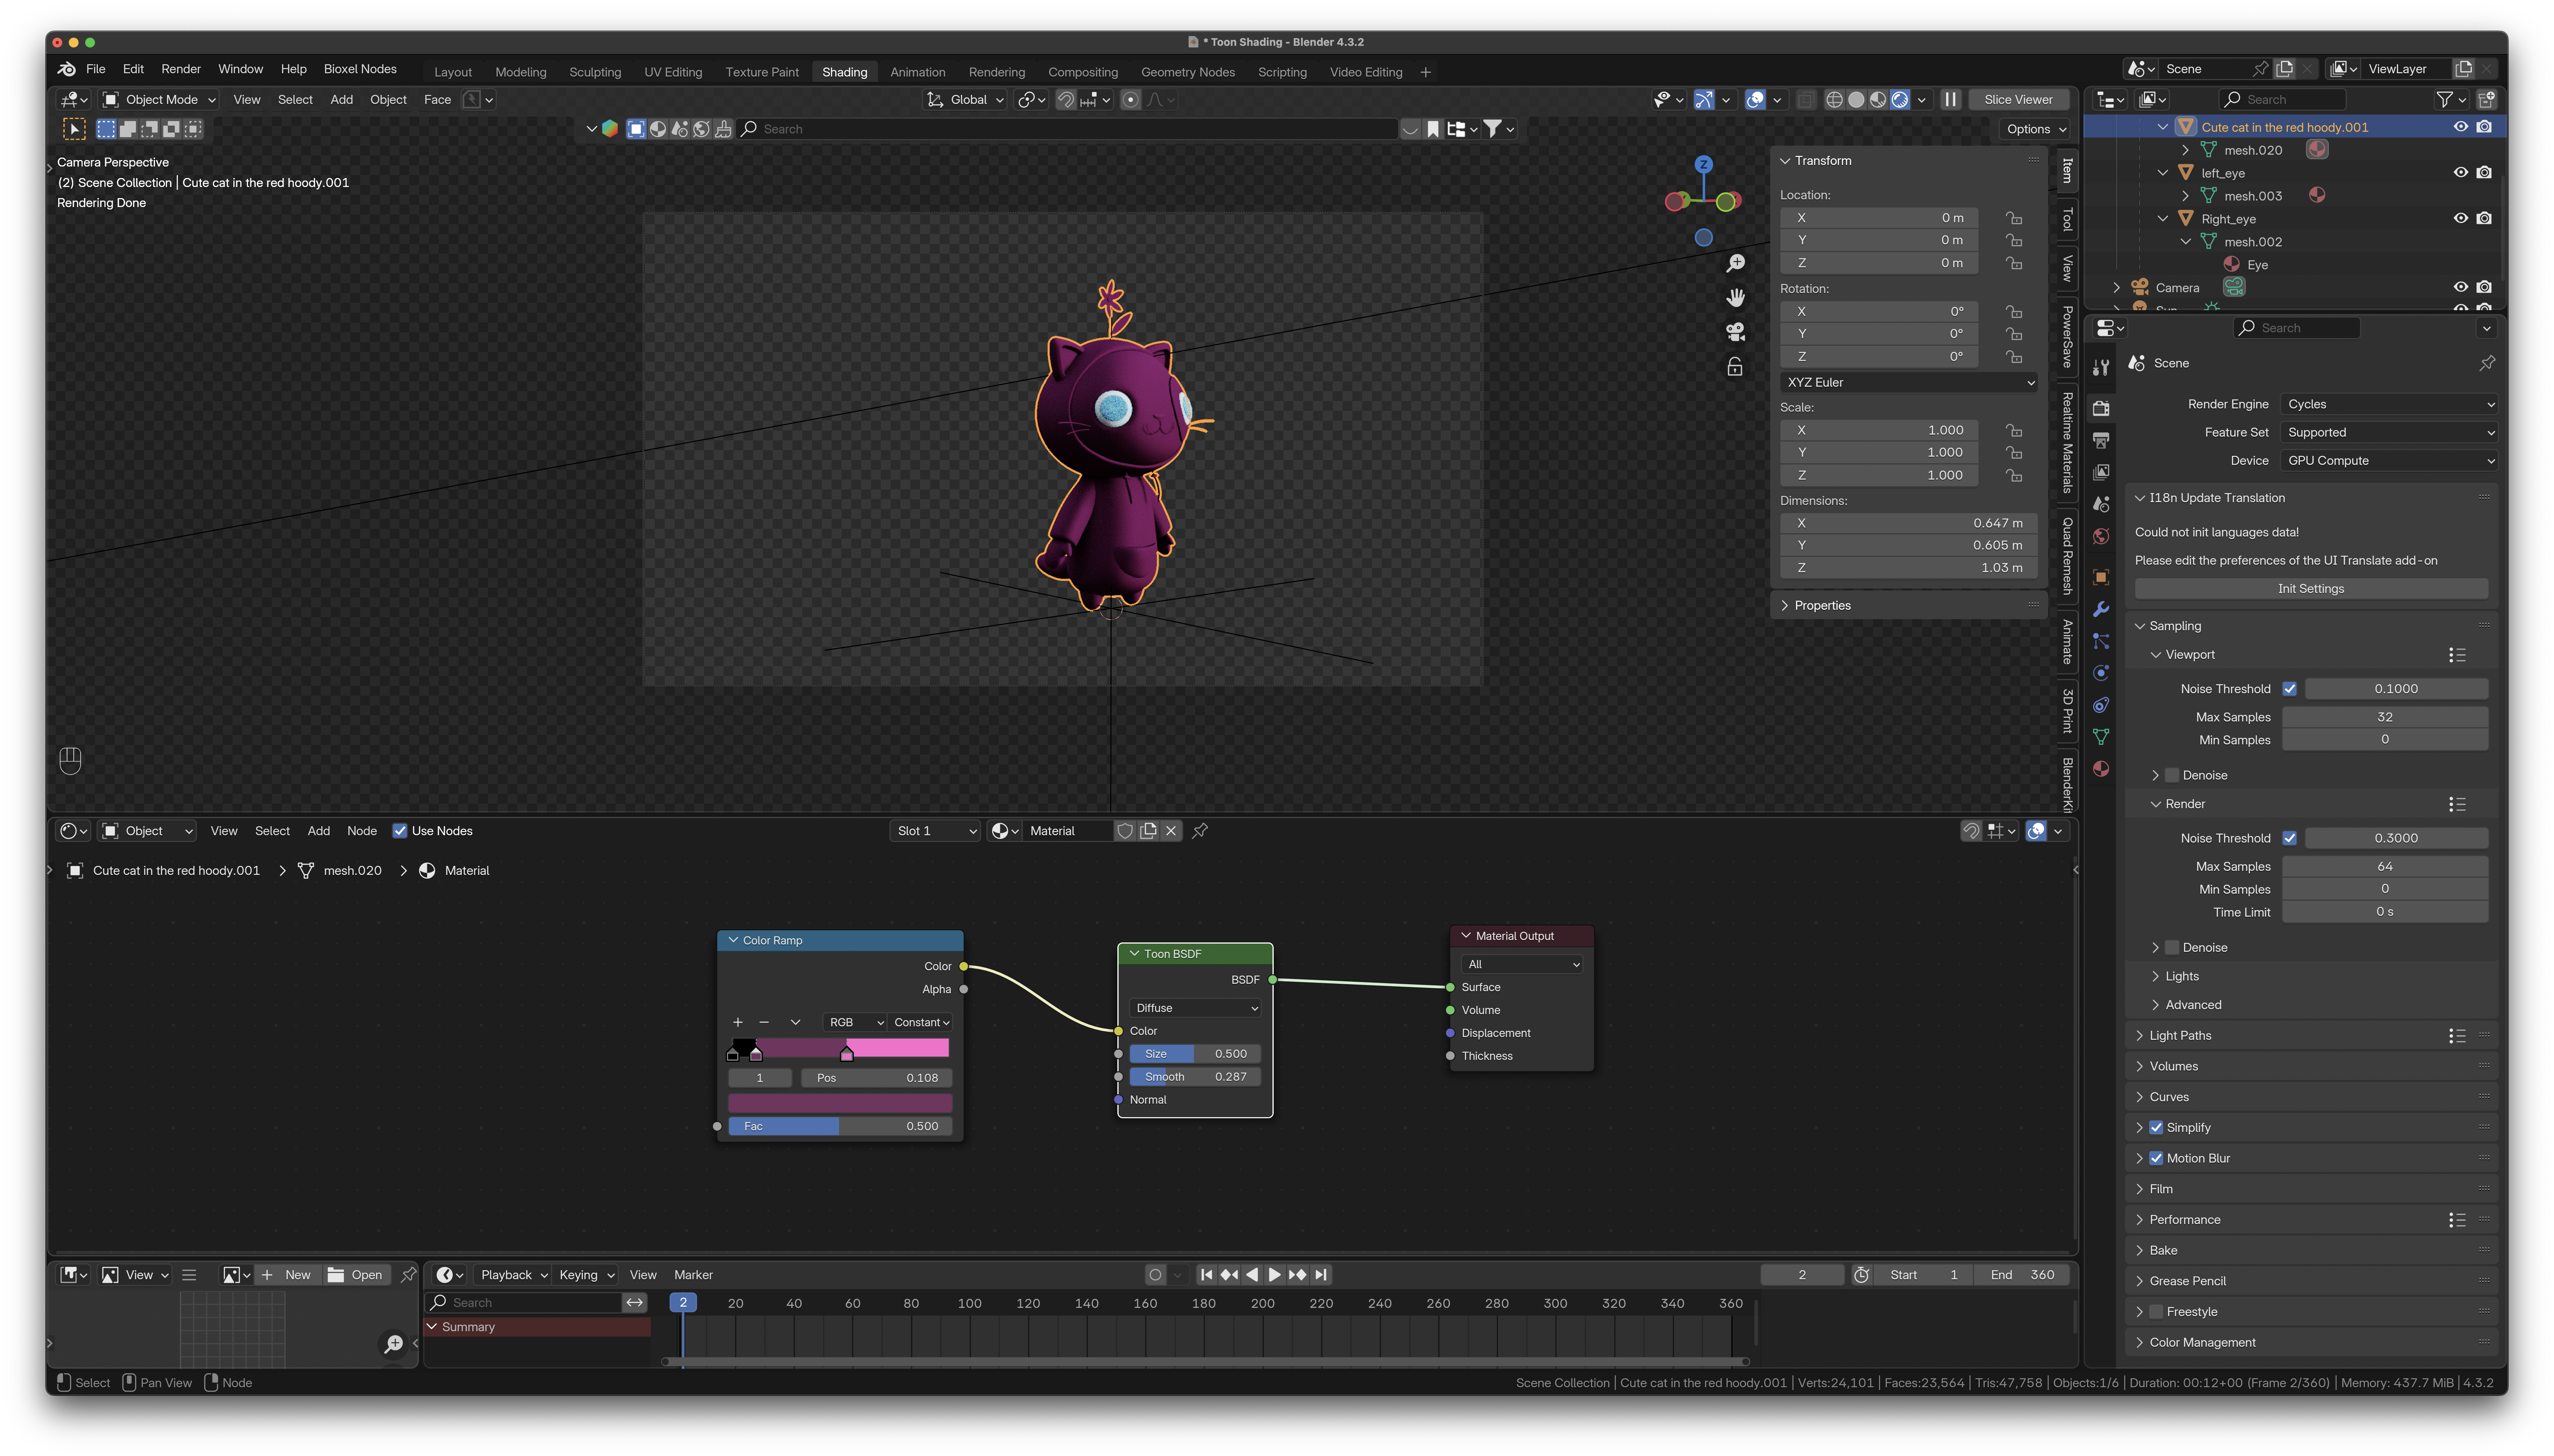2554x1456 pixels.
Task: Open the Output properties printer icon
Action: click(2101, 440)
